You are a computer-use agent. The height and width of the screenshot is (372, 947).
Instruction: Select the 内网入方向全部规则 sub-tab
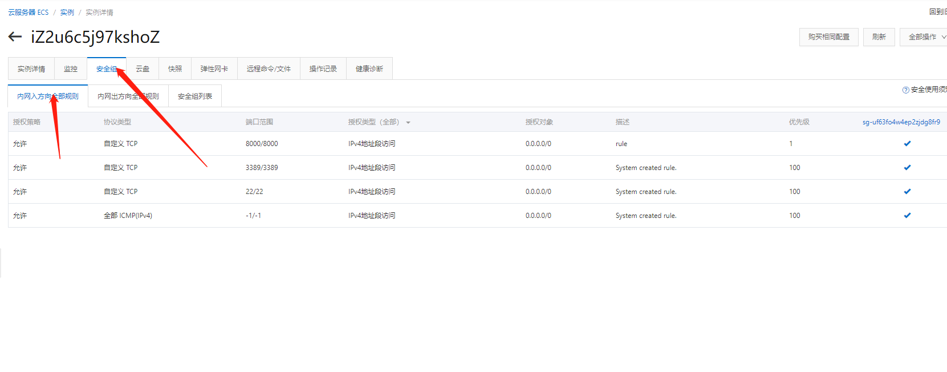click(x=48, y=96)
